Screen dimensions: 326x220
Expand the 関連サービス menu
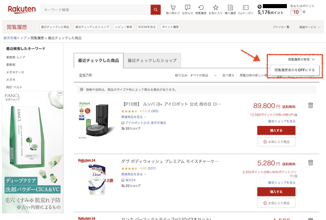(309, 27)
